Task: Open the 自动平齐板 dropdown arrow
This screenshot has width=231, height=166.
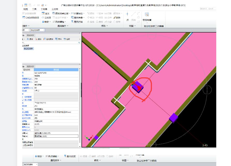Action: [67, 18]
